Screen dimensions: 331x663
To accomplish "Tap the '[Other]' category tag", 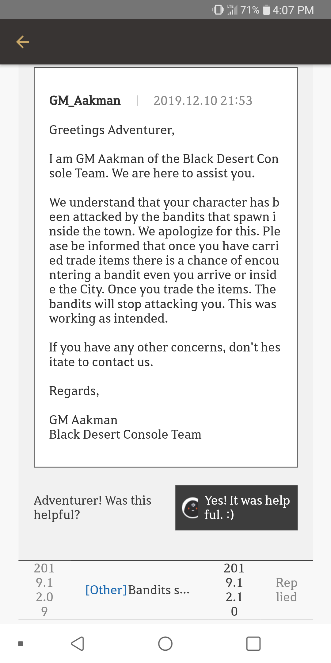I will pyautogui.click(x=106, y=590).
